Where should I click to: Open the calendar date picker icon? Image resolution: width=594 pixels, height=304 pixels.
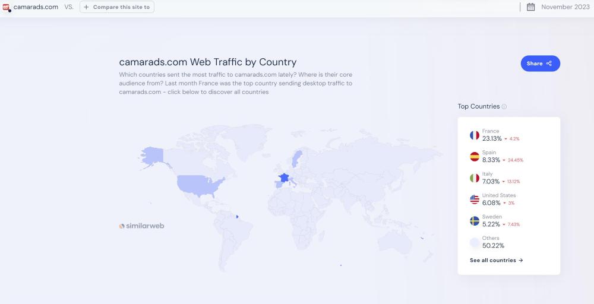point(530,7)
